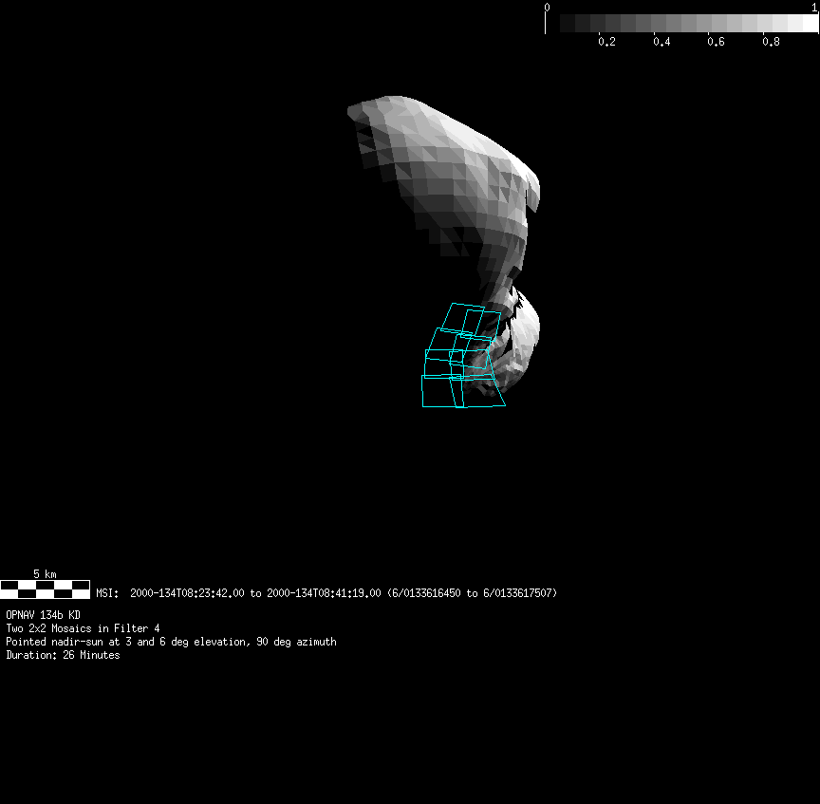Click the 0.4 label under the grayscale bar
The image size is (820, 804).
(x=662, y=42)
